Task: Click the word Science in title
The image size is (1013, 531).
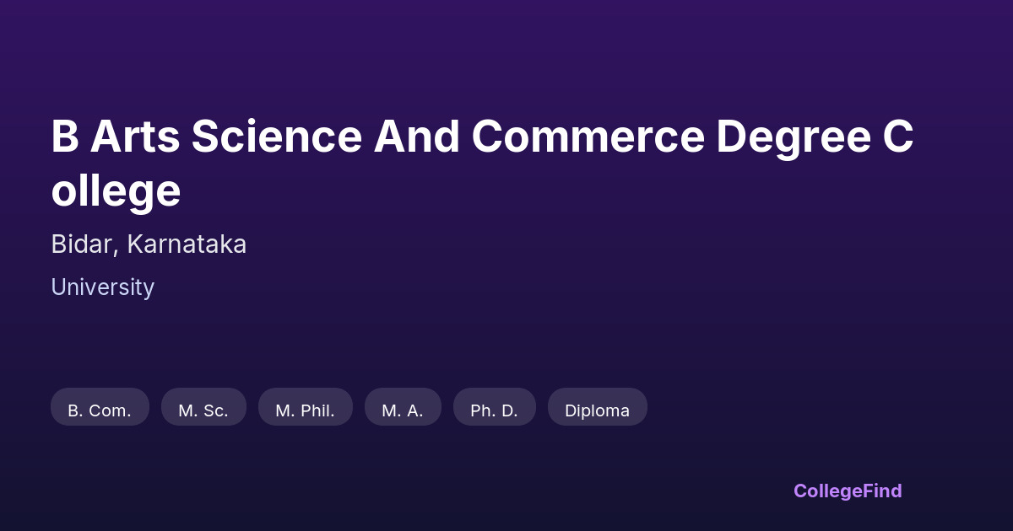Action: (x=276, y=137)
